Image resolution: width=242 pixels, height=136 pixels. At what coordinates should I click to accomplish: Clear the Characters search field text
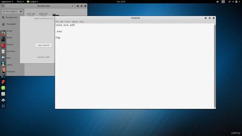click(21, 11)
